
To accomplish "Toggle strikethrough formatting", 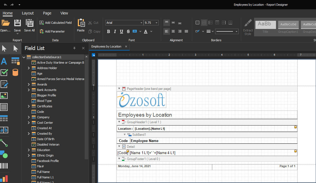I will pos(128,31).
